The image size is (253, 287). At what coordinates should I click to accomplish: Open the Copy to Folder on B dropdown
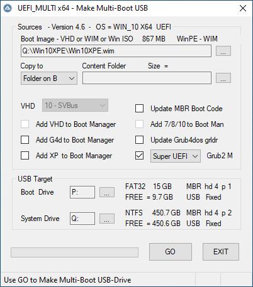click(49, 79)
